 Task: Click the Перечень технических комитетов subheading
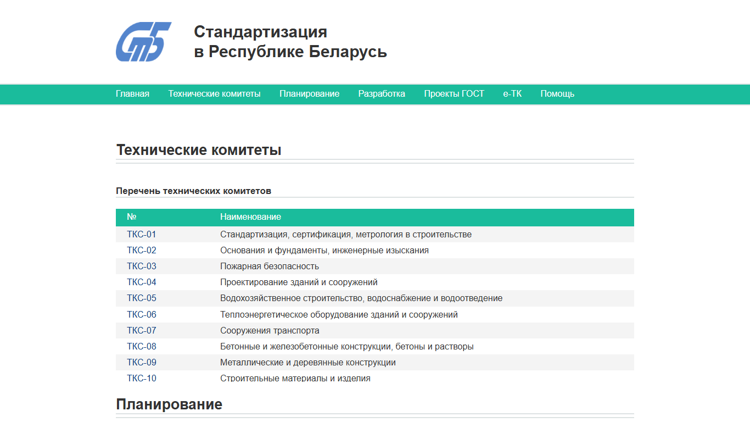(193, 191)
